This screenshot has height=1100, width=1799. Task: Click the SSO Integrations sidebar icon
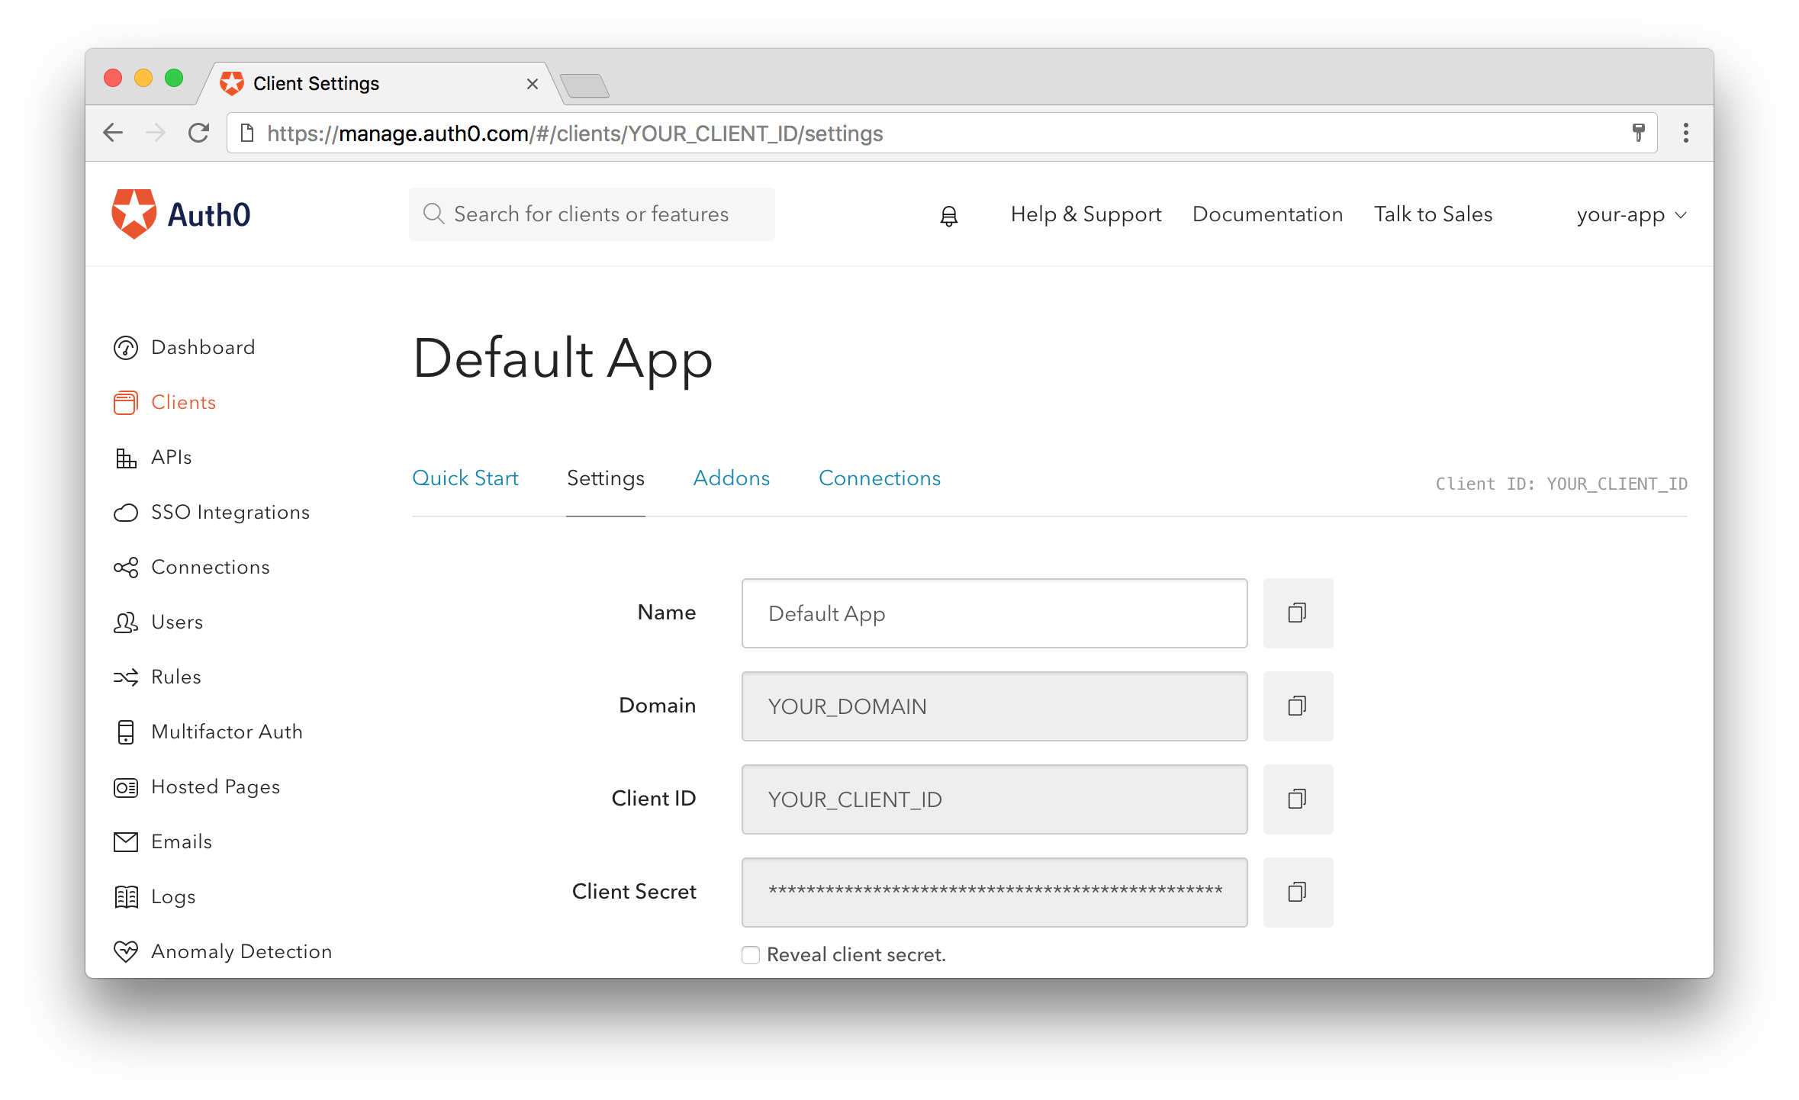coord(126,511)
